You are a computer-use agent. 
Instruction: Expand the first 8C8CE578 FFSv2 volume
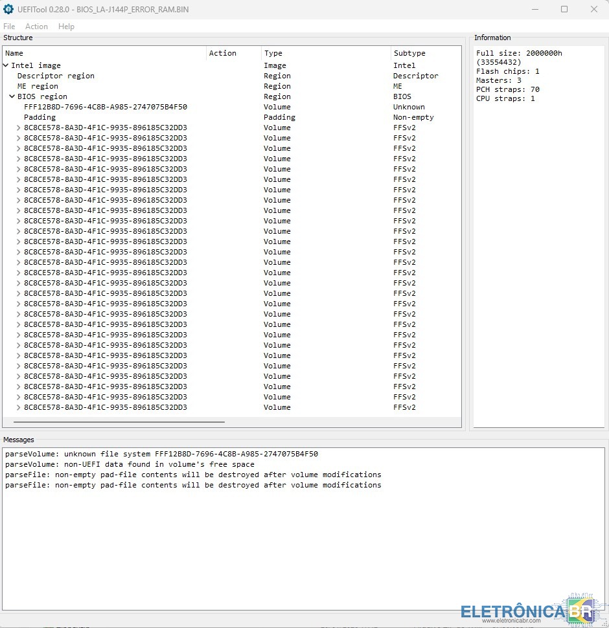click(19, 128)
